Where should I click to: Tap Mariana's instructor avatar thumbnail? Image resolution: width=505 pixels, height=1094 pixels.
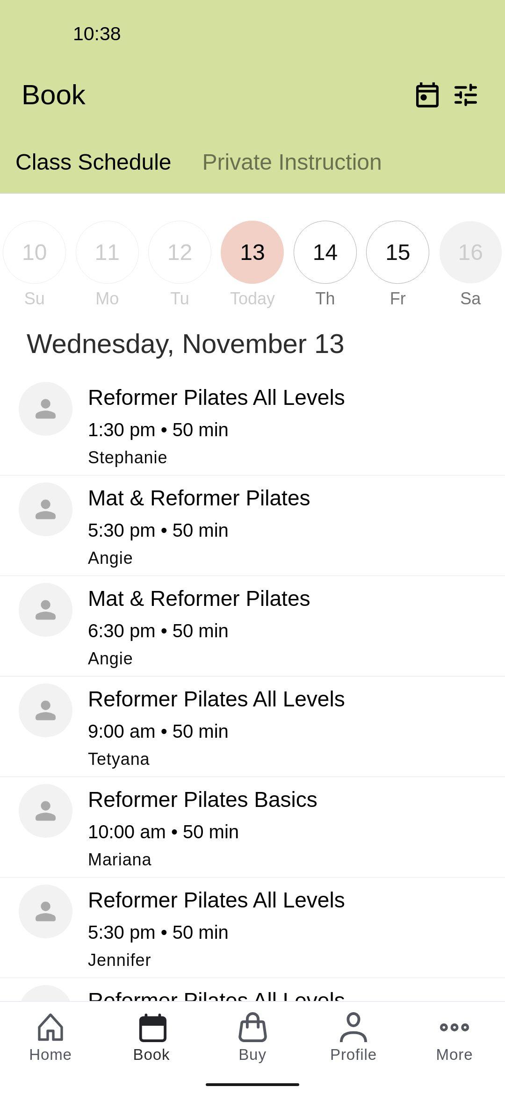pyautogui.click(x=45, y=811)
